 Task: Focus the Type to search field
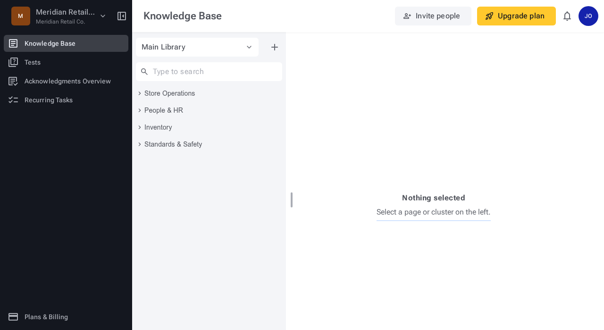209,72
